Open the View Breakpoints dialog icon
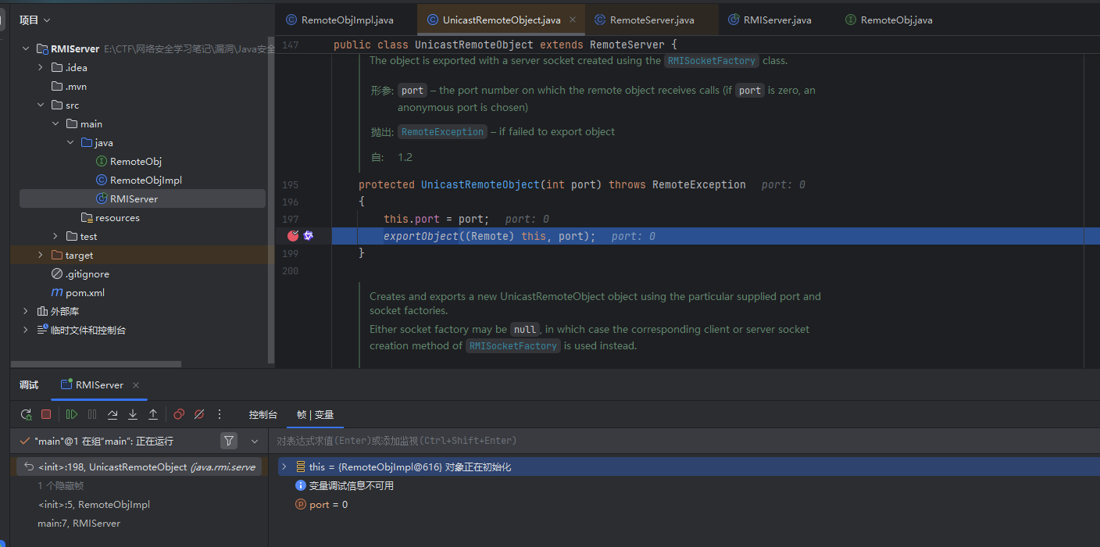Screen dimensions: 1100x547 (x=179, y=414)
